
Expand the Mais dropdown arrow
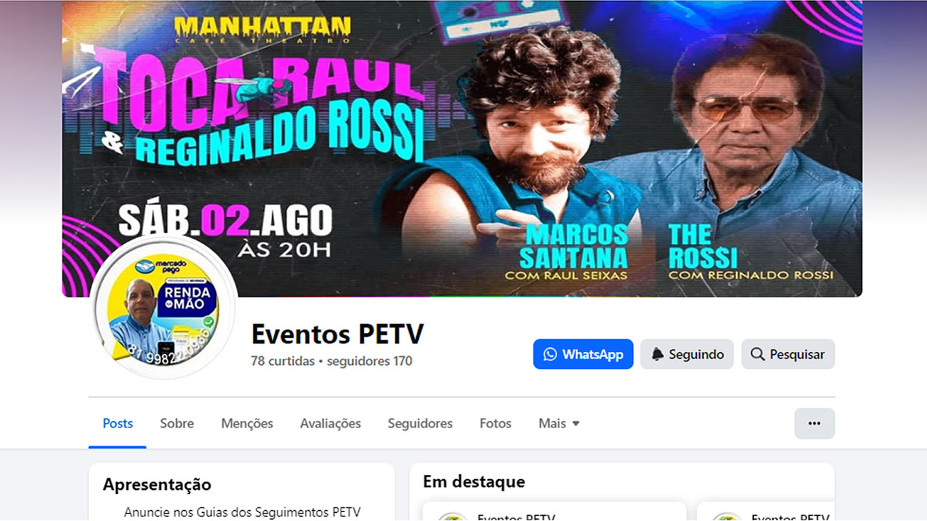coord(575,423)
